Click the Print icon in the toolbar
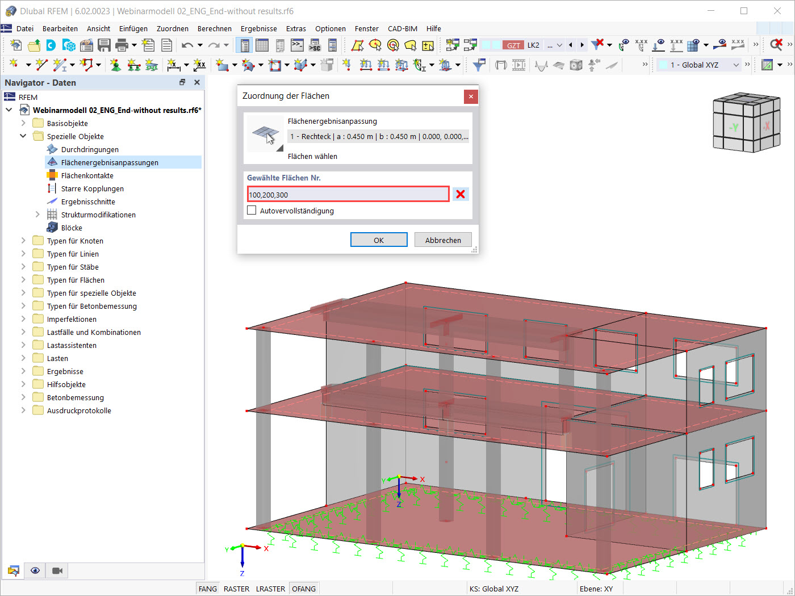The image size is (795, 596). (x=122, y=45)
